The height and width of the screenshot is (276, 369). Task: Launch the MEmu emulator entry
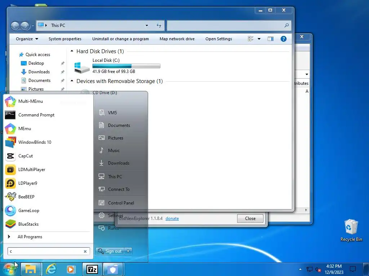coord(18,129)
